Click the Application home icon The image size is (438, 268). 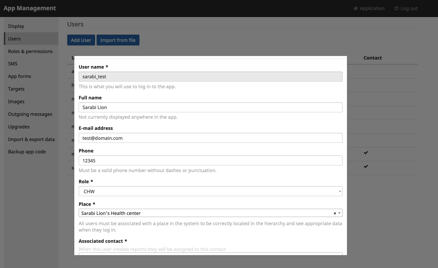[355, 8]
